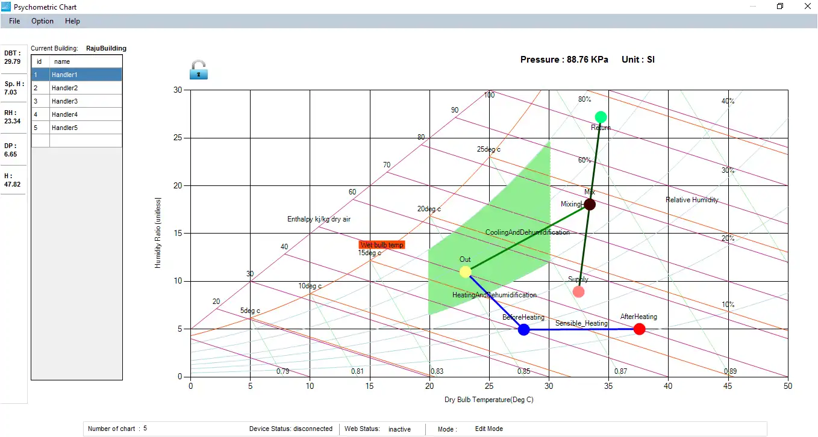Click the "HeatingAndDehumidification" process label

[495, 295]
